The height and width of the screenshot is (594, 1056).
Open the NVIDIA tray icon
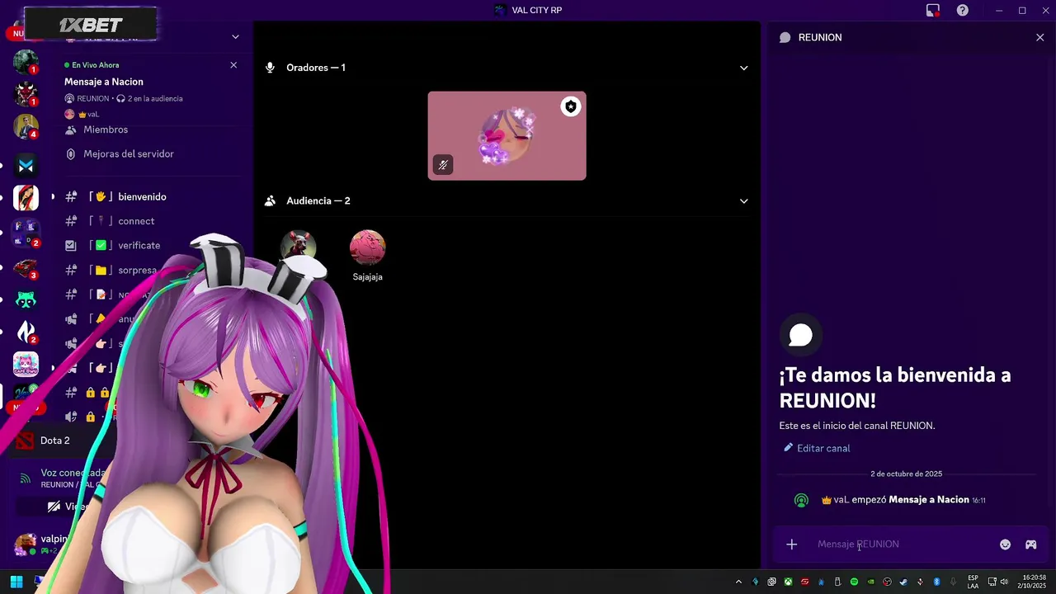pyautogui.click(x=871, y=582)
